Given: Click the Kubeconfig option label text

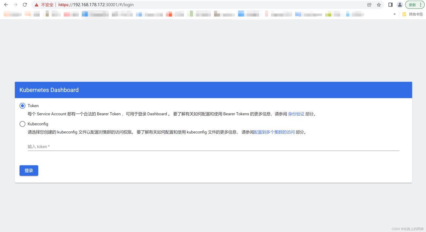Looking at the screenshot, I should pyautogui.click(x=38, y=124).
